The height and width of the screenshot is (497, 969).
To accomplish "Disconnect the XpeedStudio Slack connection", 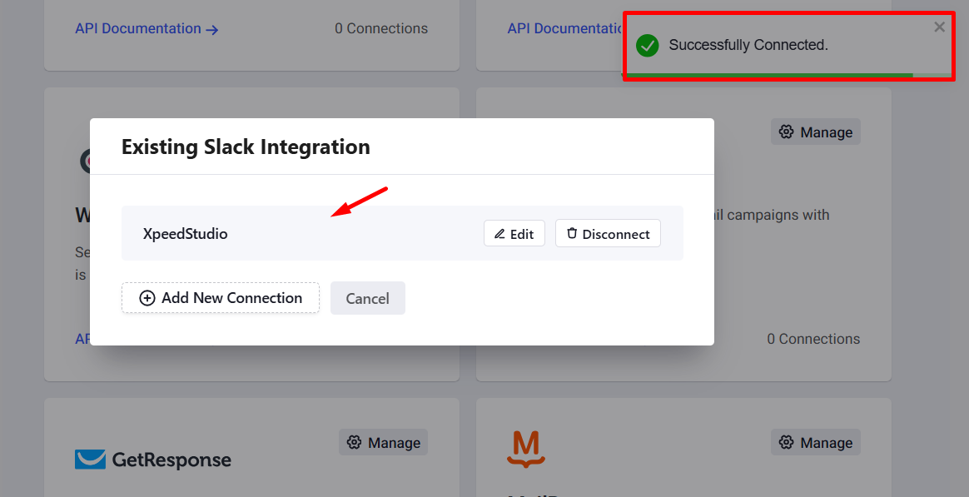I will coord(608,233).
